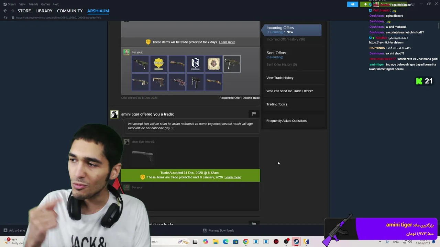Open the View menu
Image resolution: width=440 pixels, height=247 pixels.
click(x=22, y=4)
